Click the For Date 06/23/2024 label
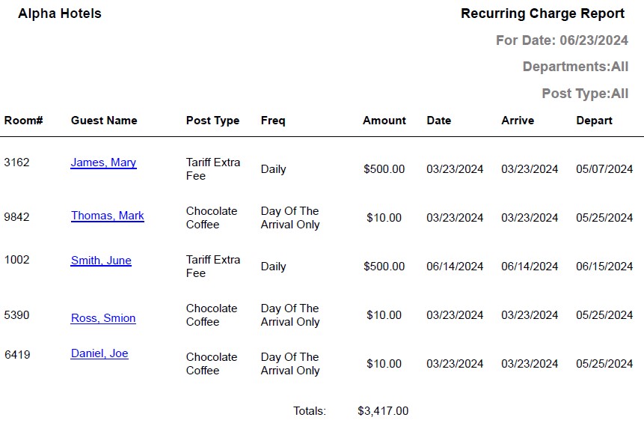 tap(564, 40)
